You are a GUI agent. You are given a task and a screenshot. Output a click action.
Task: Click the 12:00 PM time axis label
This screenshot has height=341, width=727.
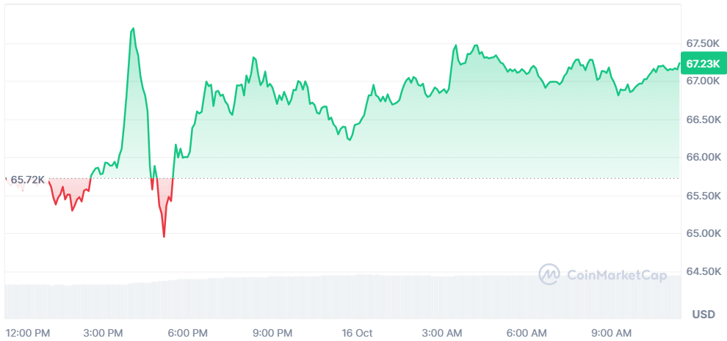(x=29, y=333)
